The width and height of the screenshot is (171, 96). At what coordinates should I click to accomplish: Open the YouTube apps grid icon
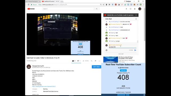(131, 9)
